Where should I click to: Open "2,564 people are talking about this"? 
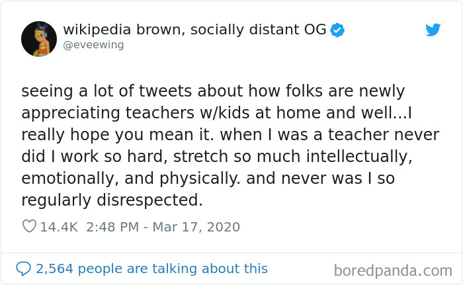pos(151,268)
